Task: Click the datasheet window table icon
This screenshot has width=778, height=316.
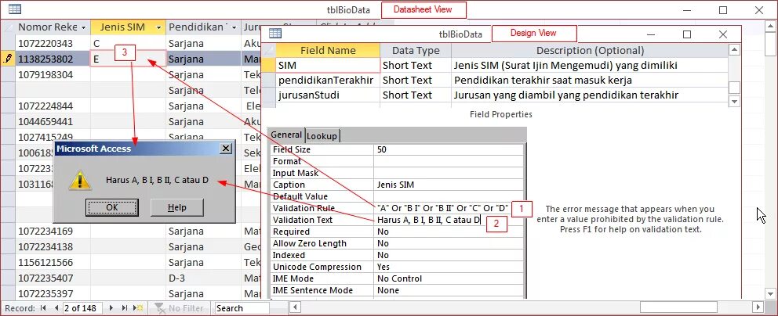Action: point(15,9)
